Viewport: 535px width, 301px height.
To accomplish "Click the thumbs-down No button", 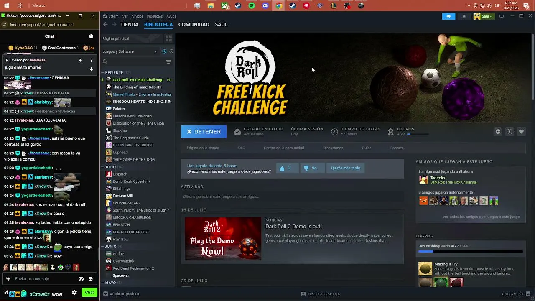I will (x=312, y=168).
